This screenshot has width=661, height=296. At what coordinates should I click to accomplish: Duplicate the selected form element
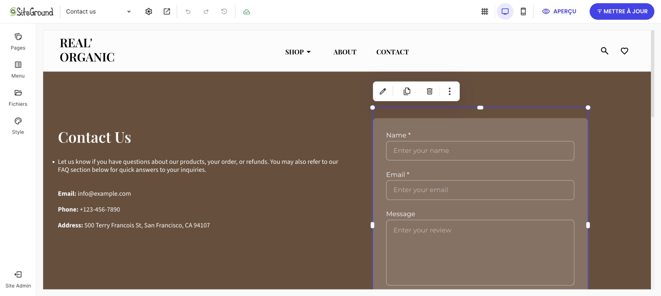pyautogui.click(x=407, y=91)
